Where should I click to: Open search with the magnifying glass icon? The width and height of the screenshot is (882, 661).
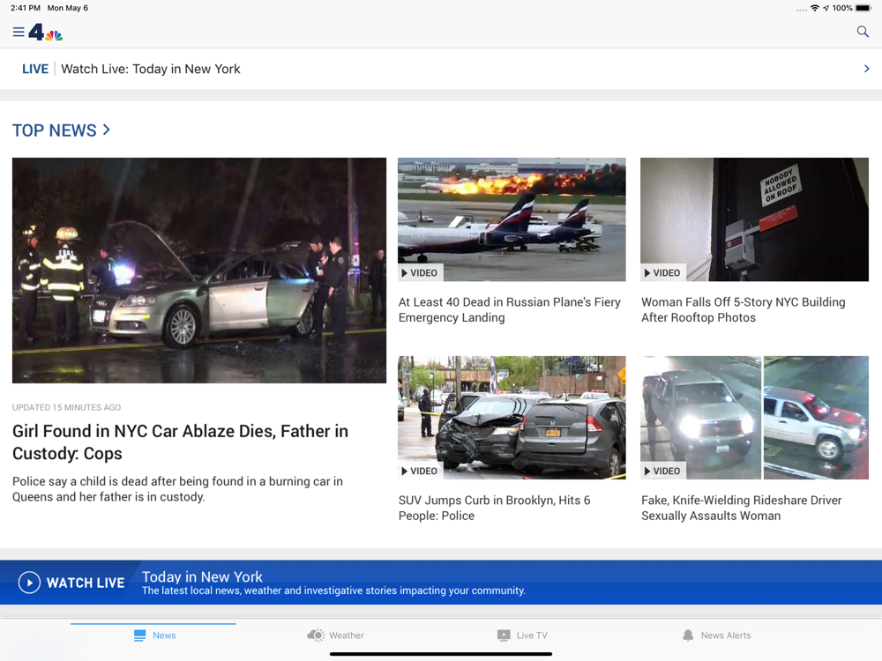(x=863, y=32)
